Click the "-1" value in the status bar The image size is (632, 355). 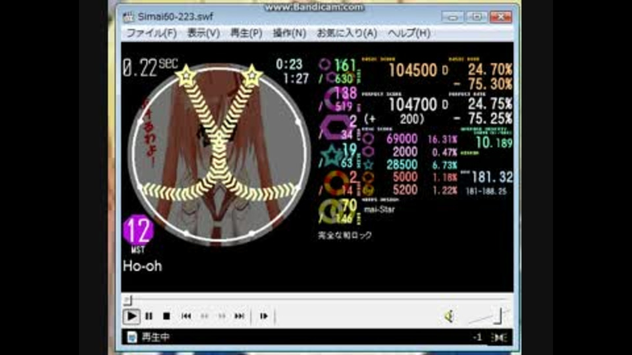[x=477, y=337]
